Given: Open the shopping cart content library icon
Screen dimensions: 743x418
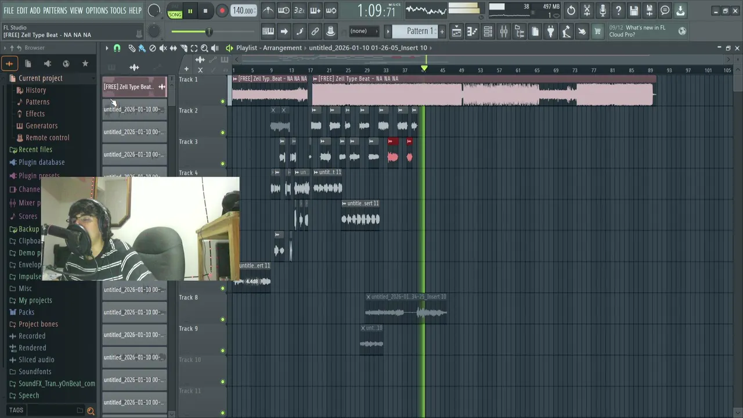Looking at the screenshot, I should [x=597, y=31].
